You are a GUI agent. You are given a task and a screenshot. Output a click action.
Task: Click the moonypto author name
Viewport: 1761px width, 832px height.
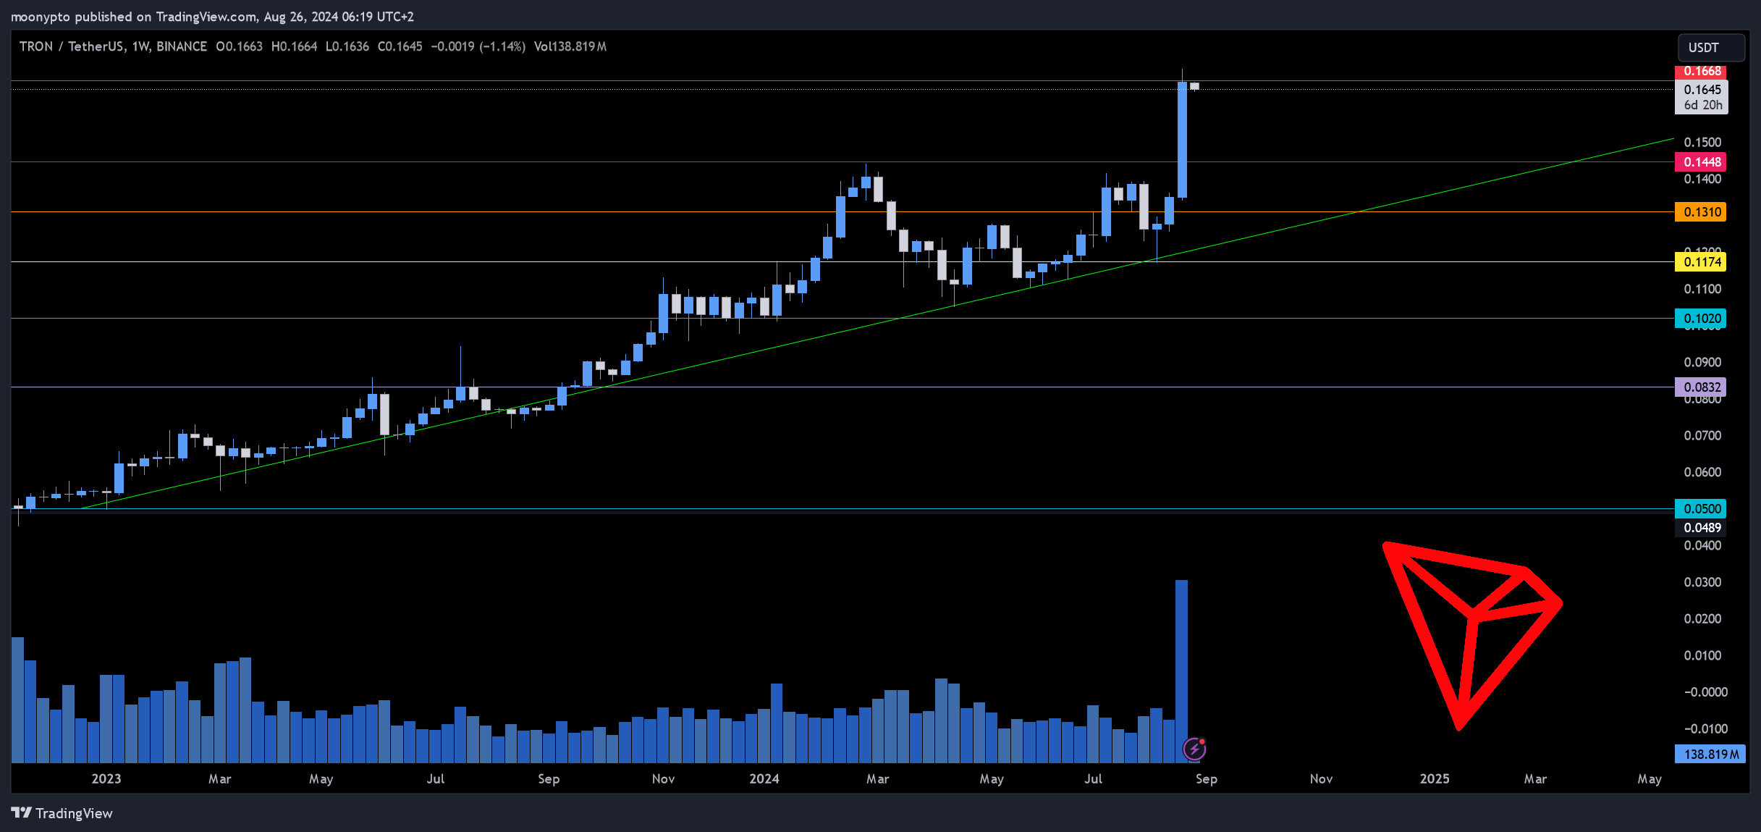(41, 17)
